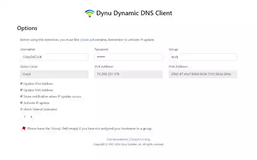
Task: Click the copyright Dynu Systems text
Action: [x=128, y=144]
